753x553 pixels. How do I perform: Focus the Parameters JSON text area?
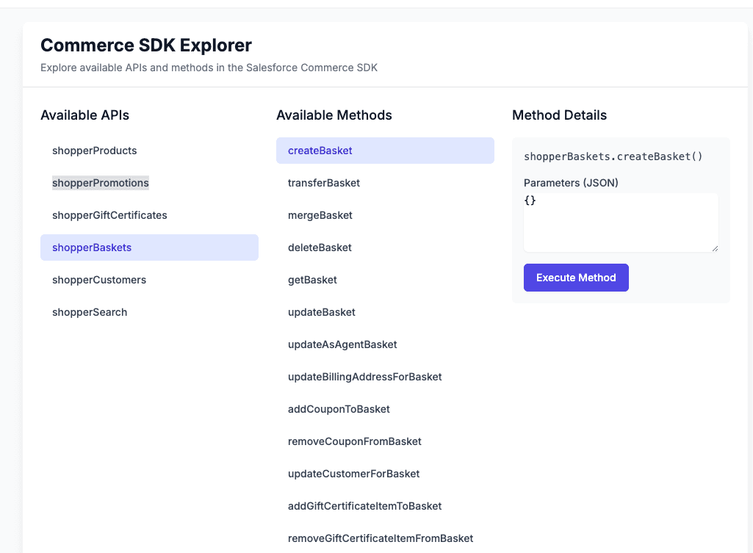tap(621, 223)
